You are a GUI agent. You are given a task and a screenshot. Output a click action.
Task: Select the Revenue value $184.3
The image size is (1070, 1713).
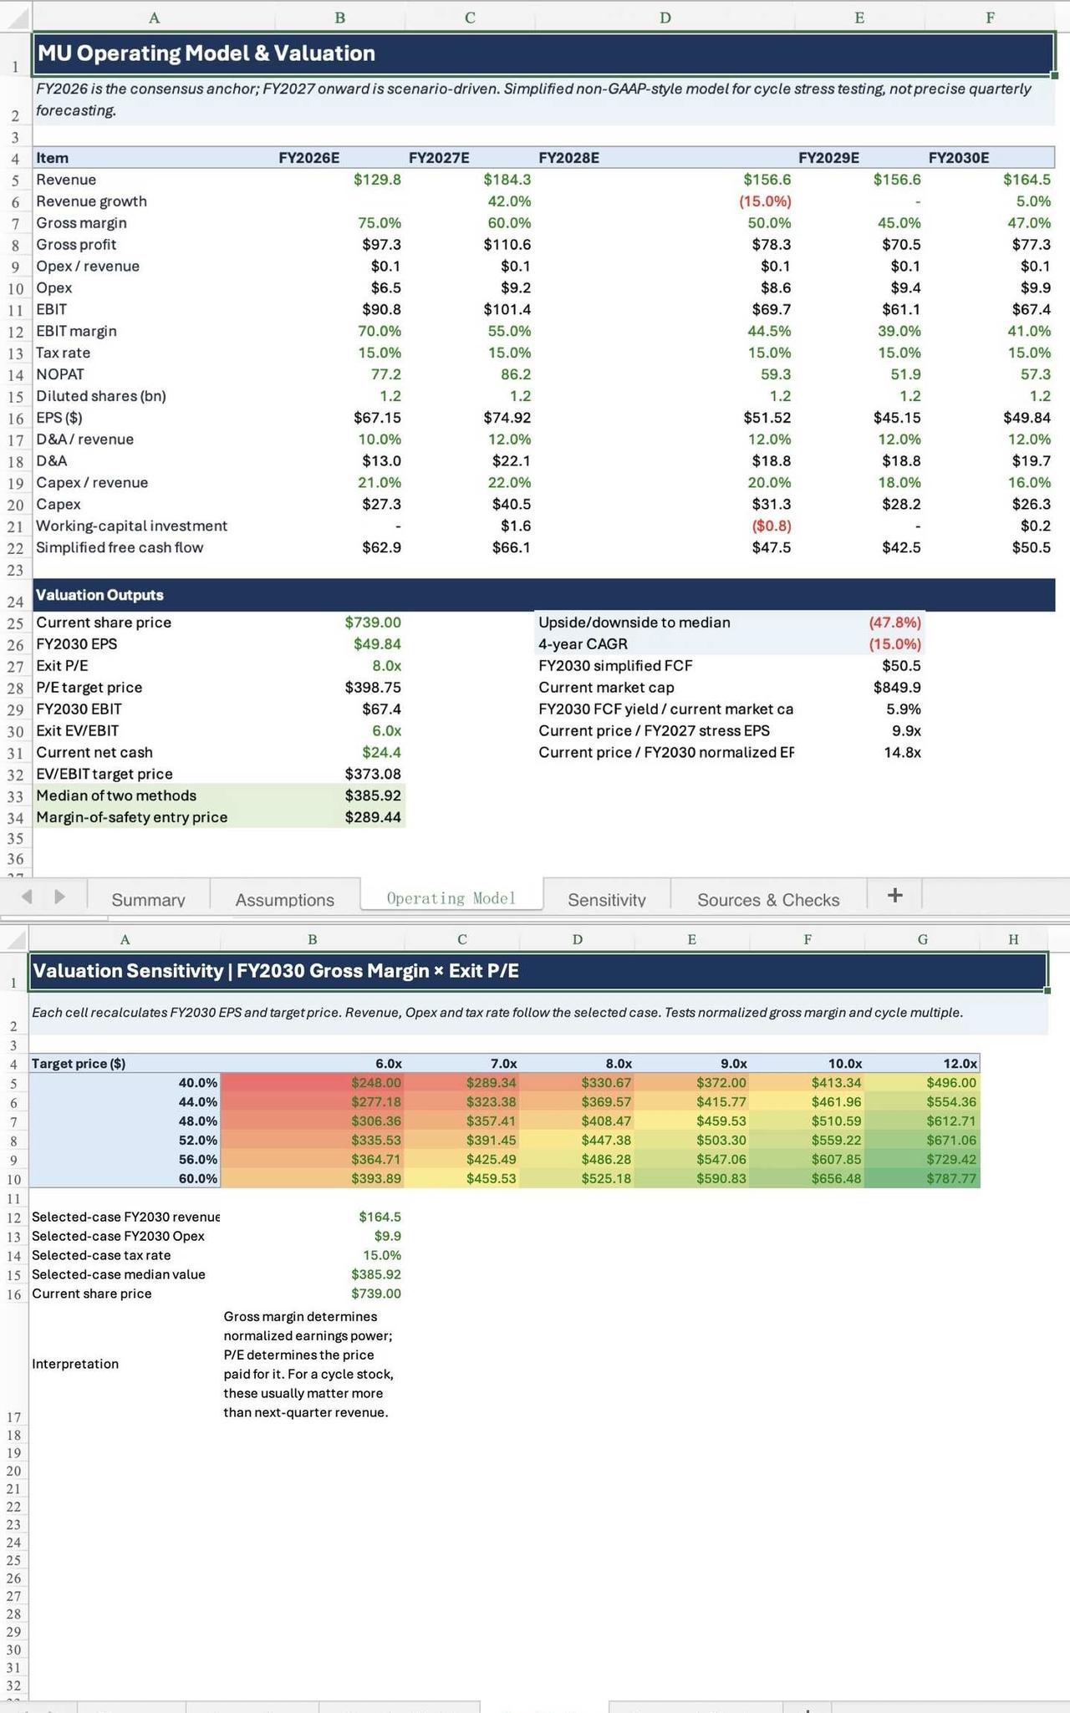pos(507,180)
